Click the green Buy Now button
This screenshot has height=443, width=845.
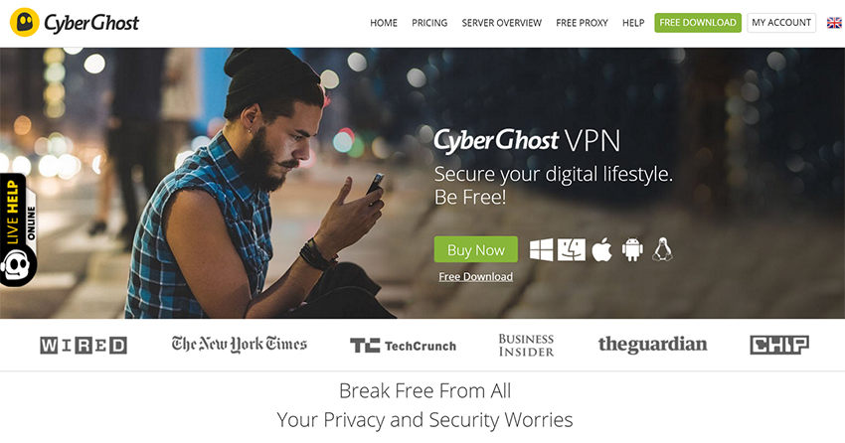(476, 249)
